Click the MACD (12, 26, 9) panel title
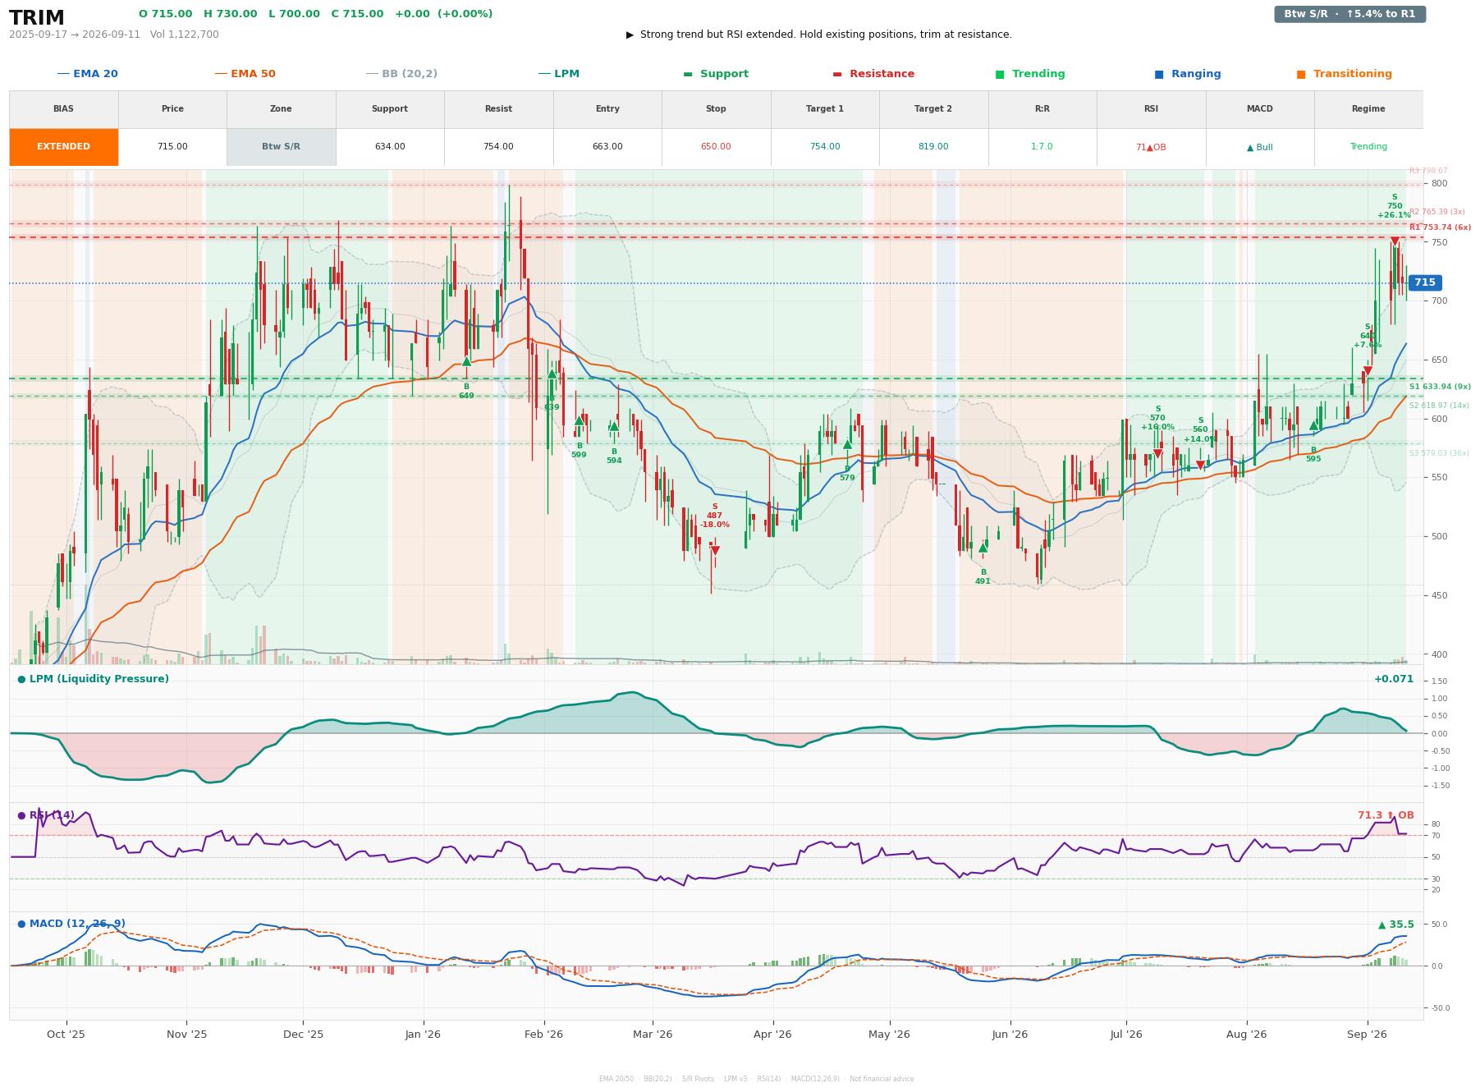1480x1092 pixels. pyautogui.click(x=71, y=924)
